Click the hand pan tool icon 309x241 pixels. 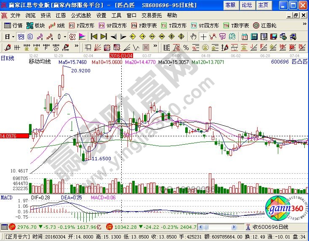[193, 36]
